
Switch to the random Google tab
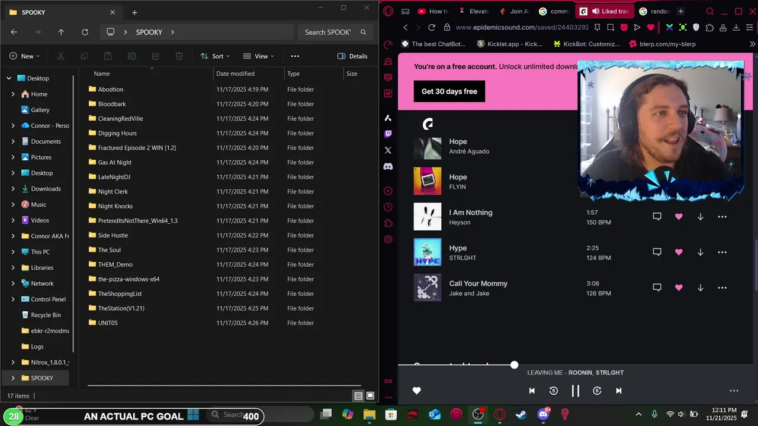click(x=654, y=11)
